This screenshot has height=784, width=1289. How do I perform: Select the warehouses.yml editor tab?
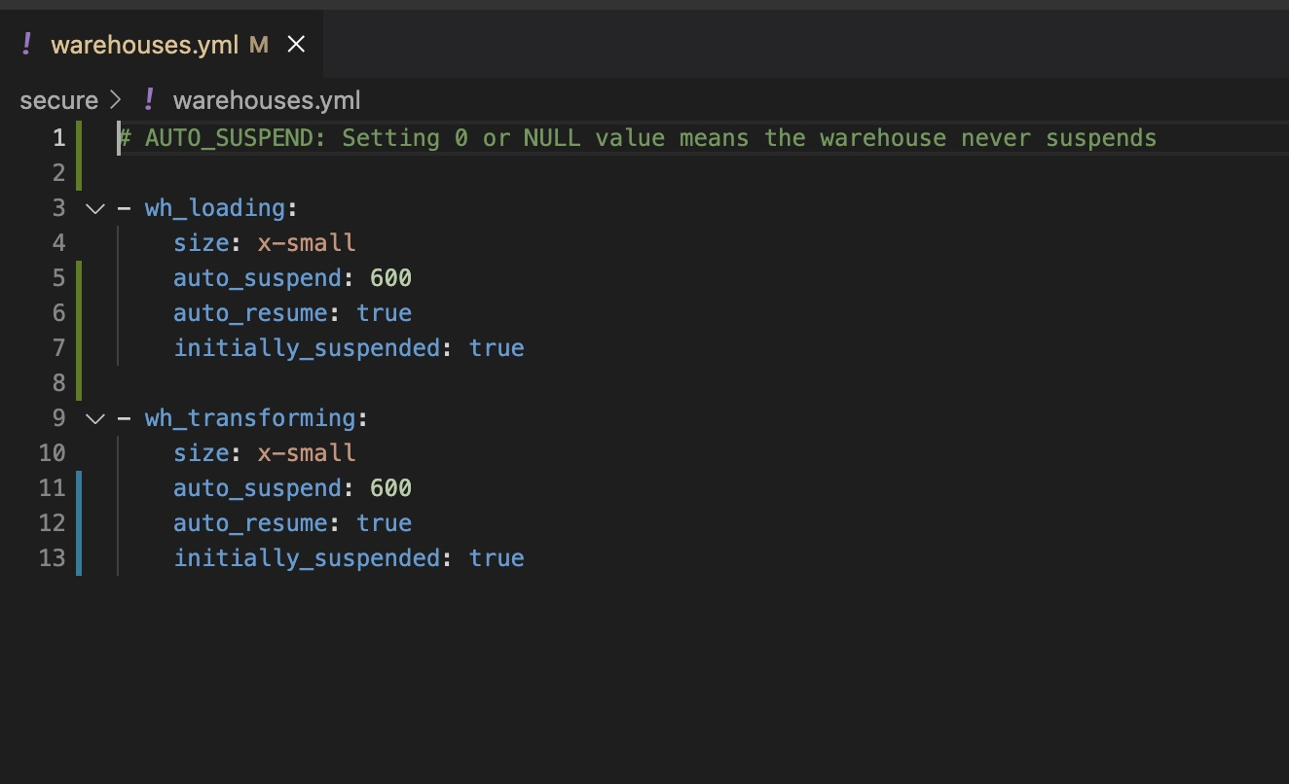pos(160,45)
